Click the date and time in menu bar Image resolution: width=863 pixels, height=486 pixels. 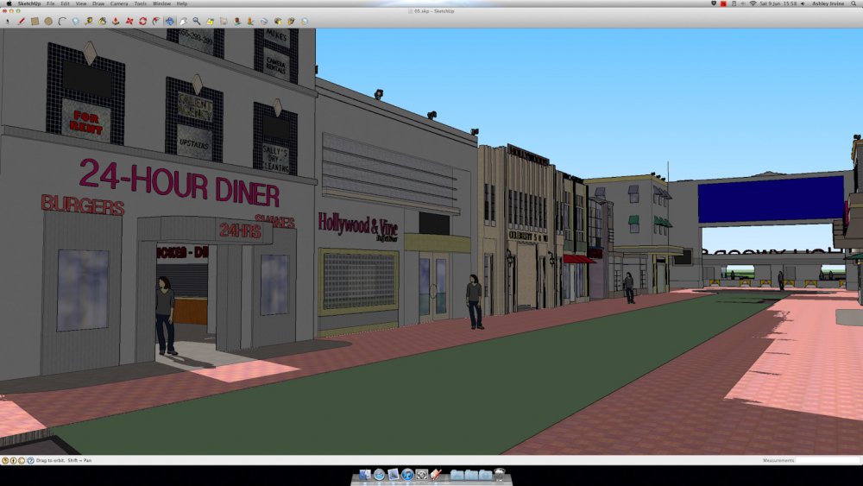pos(778,3)
